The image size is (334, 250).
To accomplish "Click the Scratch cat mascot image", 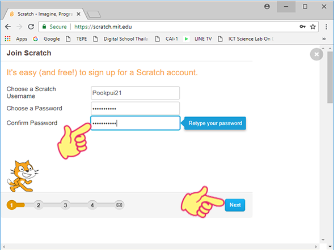I will pos(23,176).
